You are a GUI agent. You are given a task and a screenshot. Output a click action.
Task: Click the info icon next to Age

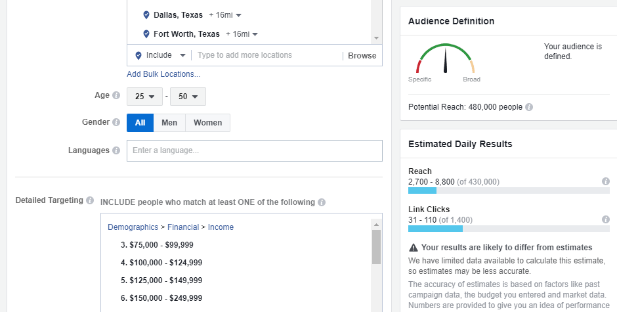click(116, 96)
